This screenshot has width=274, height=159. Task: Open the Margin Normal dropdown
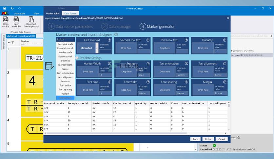221,93
